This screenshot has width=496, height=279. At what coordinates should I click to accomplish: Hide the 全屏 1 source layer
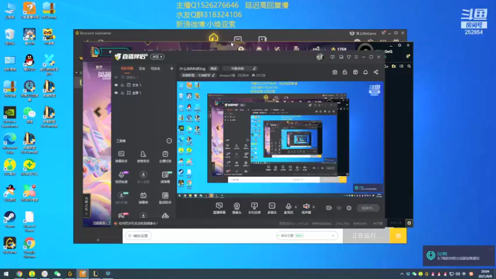coord(116,92)
